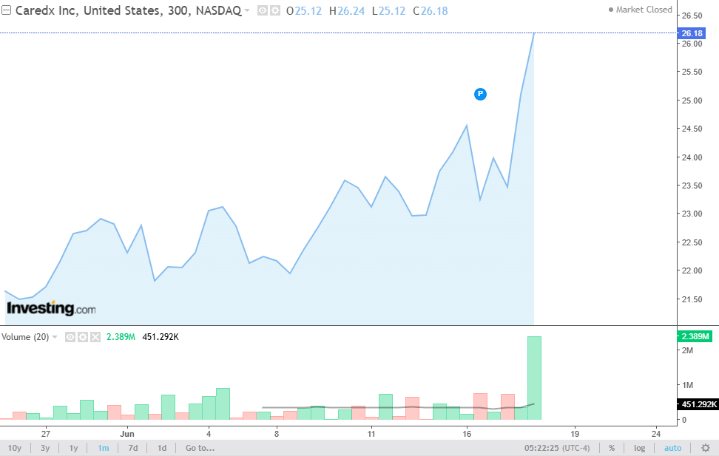Image resolution: width=719 pixels, height=456 pixels.
Task: Choose the 7d time range
Action: coord(133,448)
